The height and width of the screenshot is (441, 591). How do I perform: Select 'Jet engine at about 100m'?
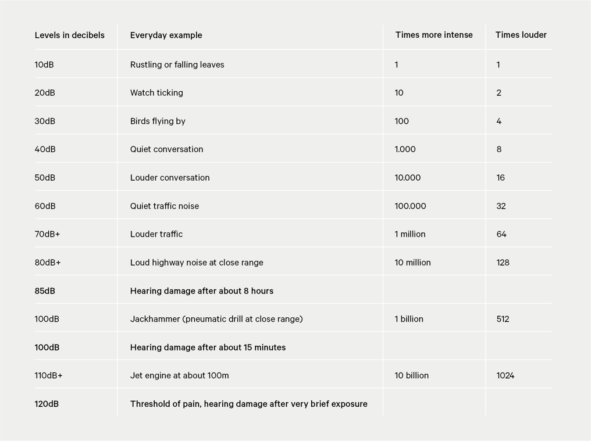pyautogui.click(x=179, y=375)
